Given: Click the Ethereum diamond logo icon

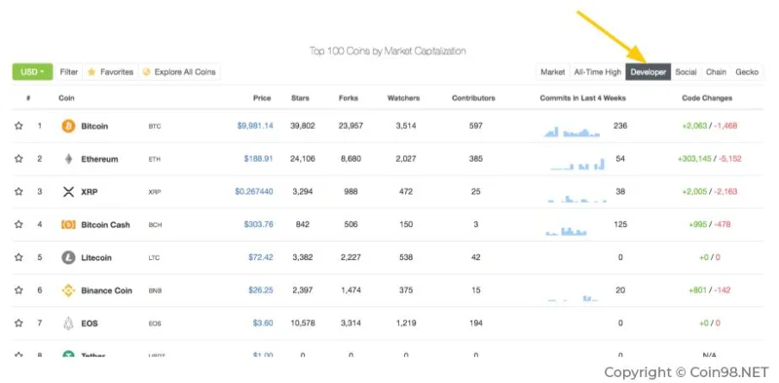Looking at the screenshot, I should [68, 159].
